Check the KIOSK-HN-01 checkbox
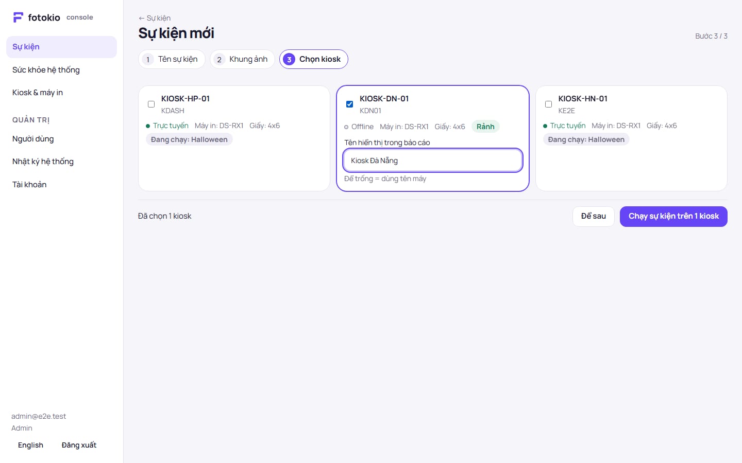 point(548,104)
